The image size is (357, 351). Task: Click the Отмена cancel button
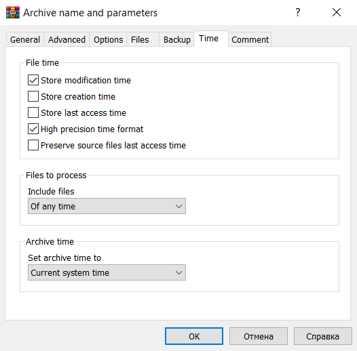point(259,336)
